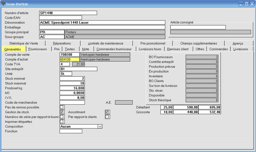Focus the Emballage input field
256x152 pixels.
[102, 27]
